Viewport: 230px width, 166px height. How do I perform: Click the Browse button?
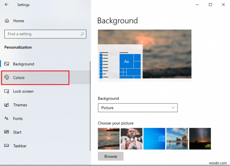click(x=111, y=156)
